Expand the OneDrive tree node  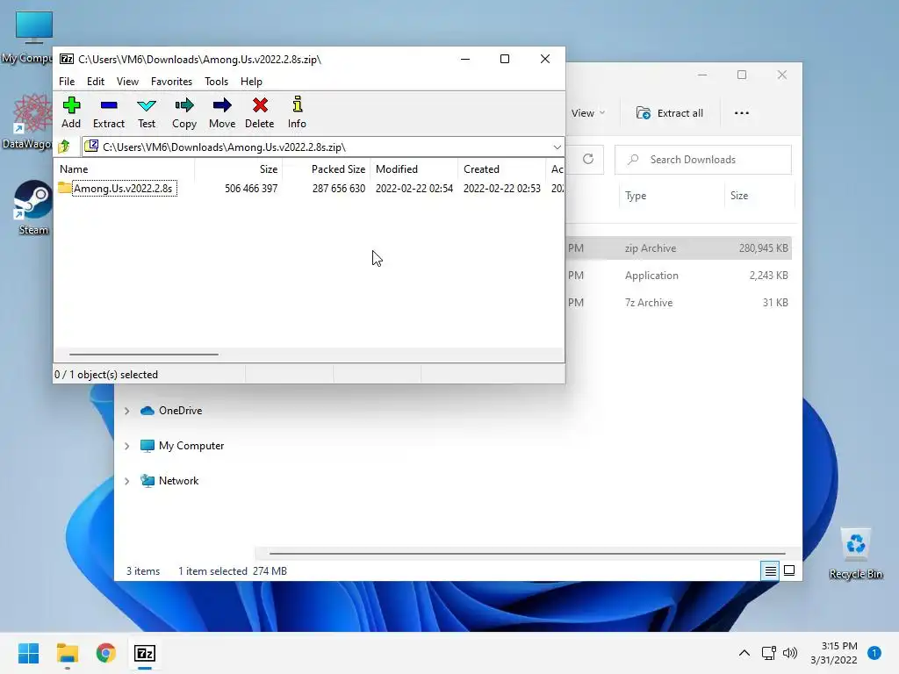pyautogui.click(x=126, y=411)
